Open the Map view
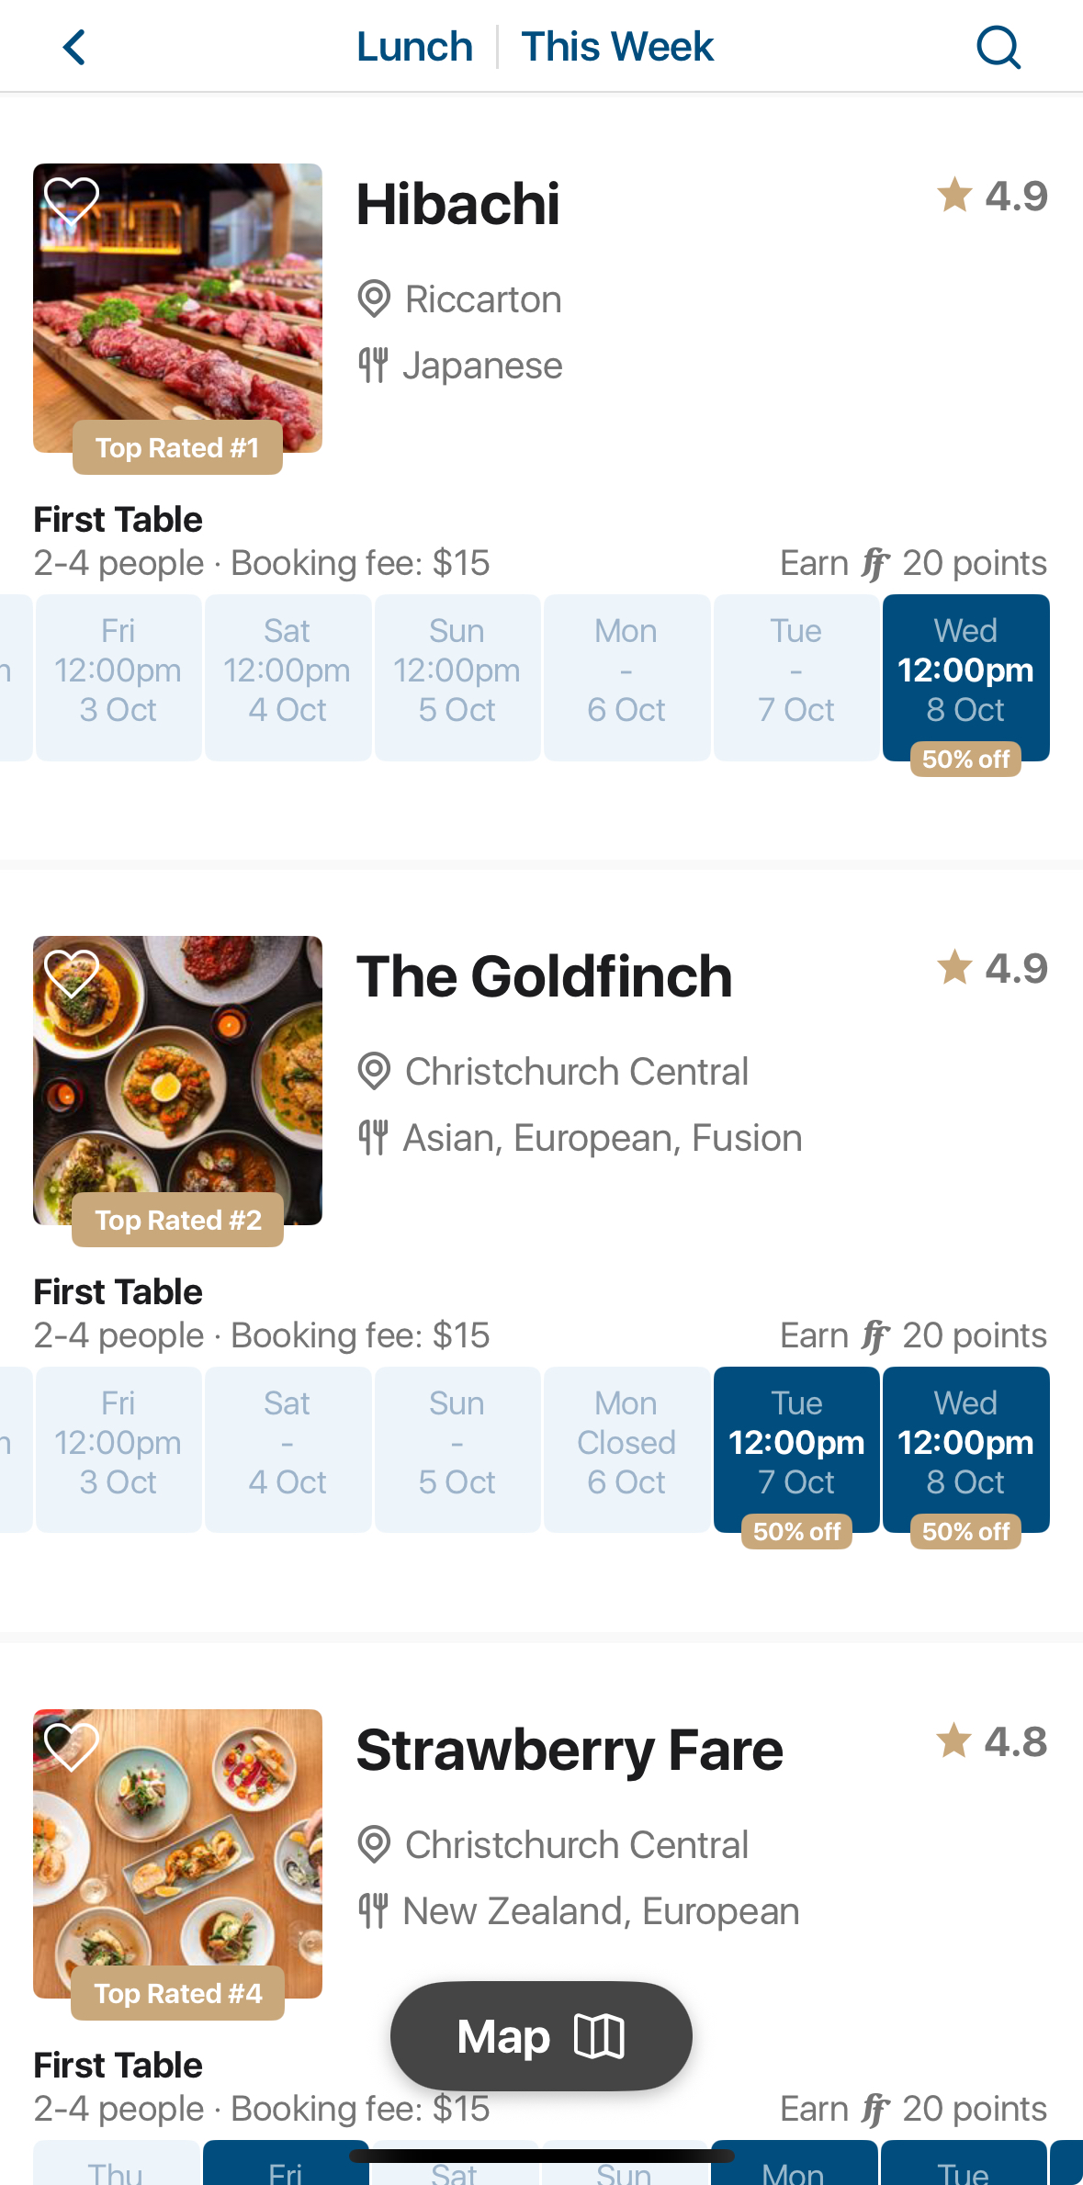 (541, 2035)
